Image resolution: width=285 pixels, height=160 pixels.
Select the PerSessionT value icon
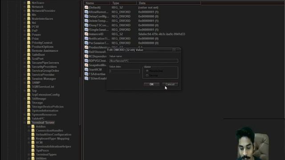click(86, 43)
